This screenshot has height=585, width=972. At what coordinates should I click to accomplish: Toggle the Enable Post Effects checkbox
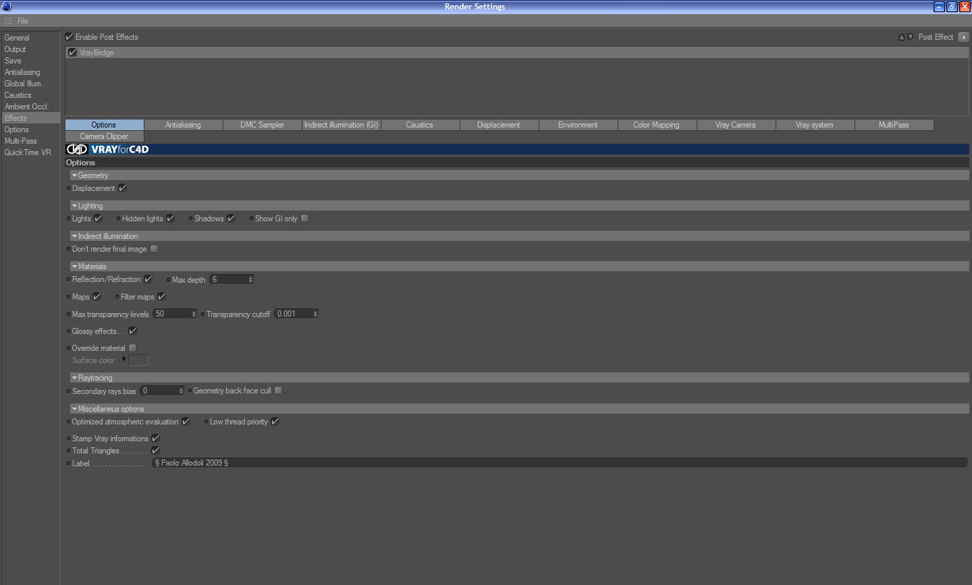point(69,37)
